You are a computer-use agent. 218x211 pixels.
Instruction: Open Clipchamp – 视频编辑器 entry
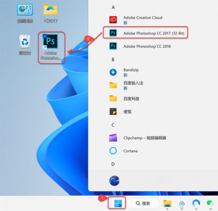point(145,138)
